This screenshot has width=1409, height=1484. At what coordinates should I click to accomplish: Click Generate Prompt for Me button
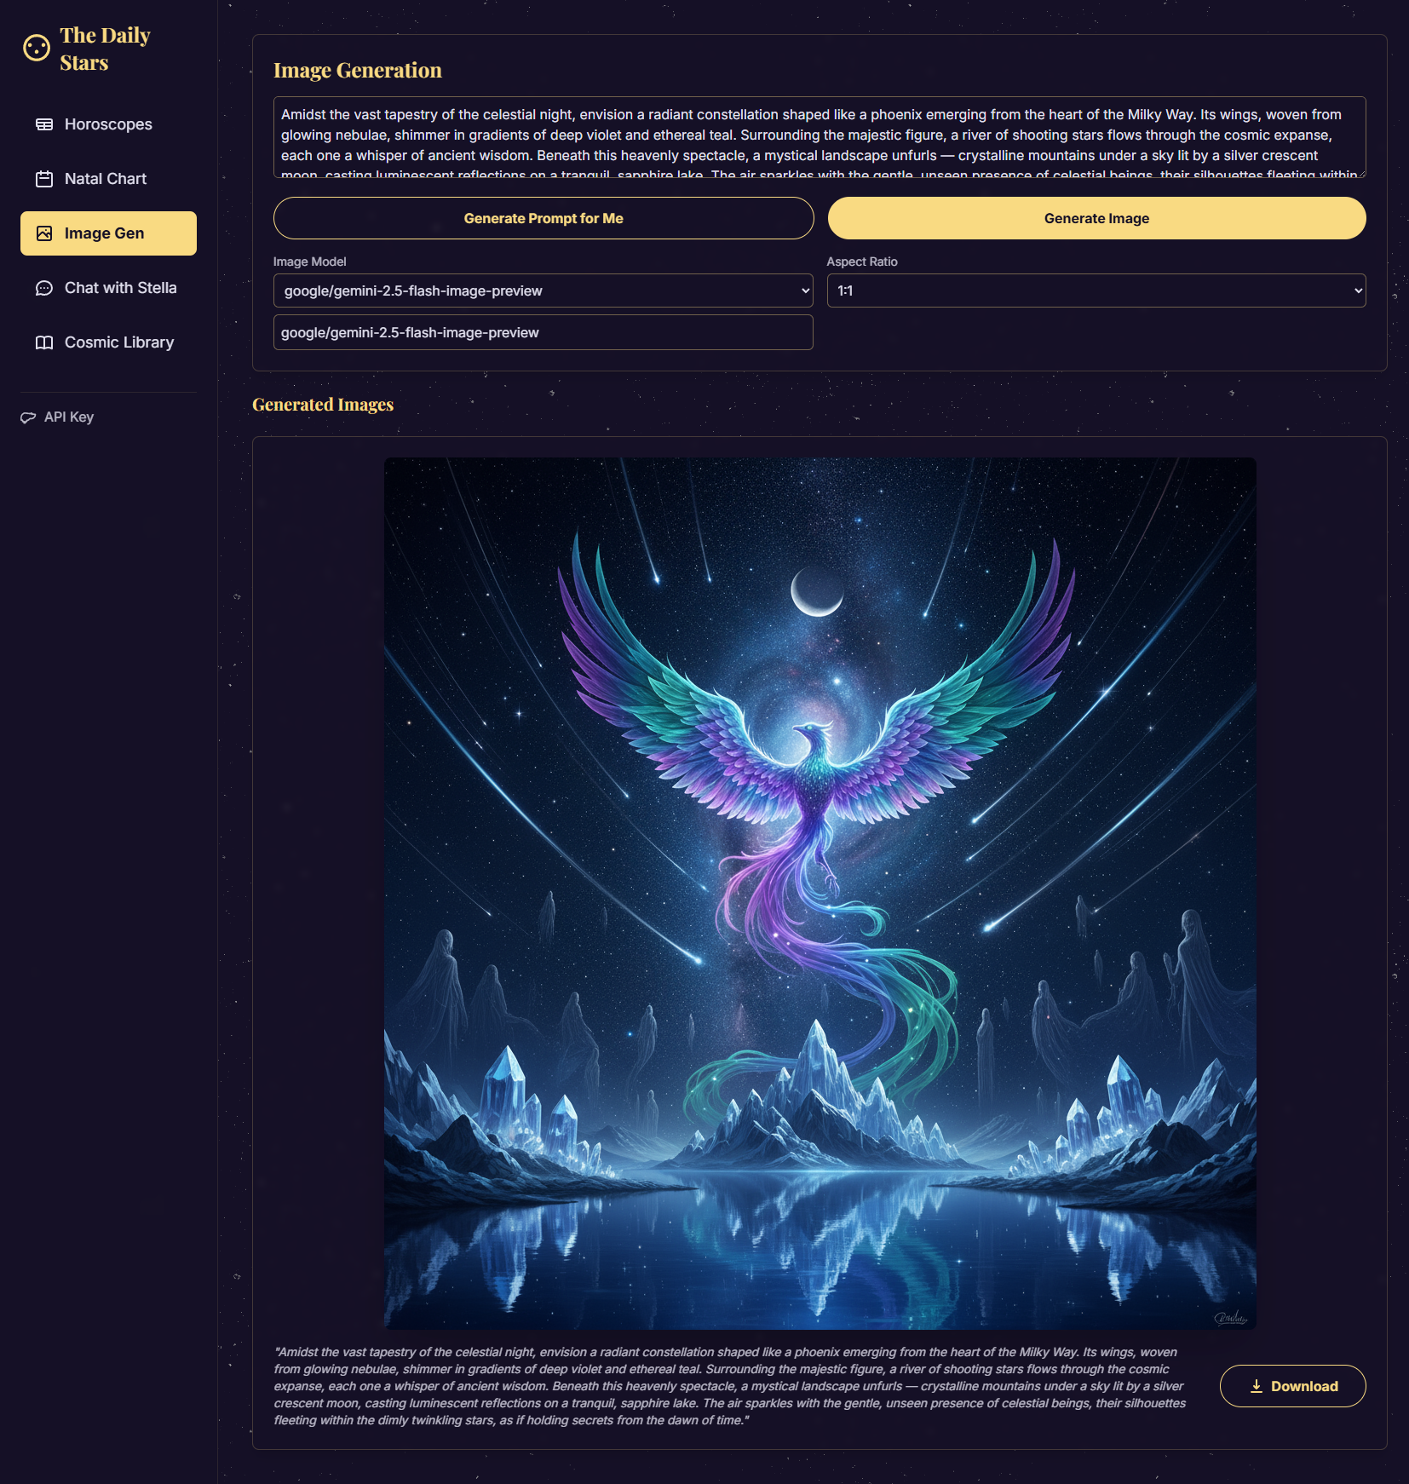(543, 218)
